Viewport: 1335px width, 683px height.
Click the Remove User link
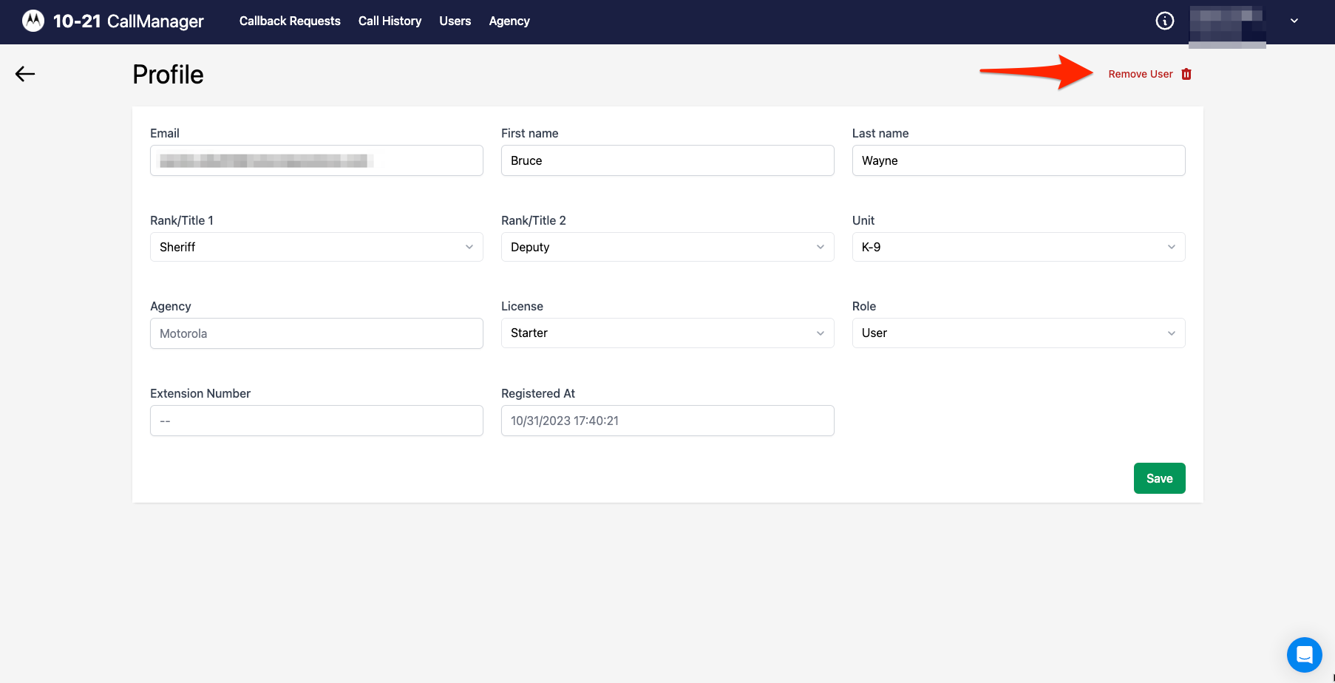point(1140,74)
